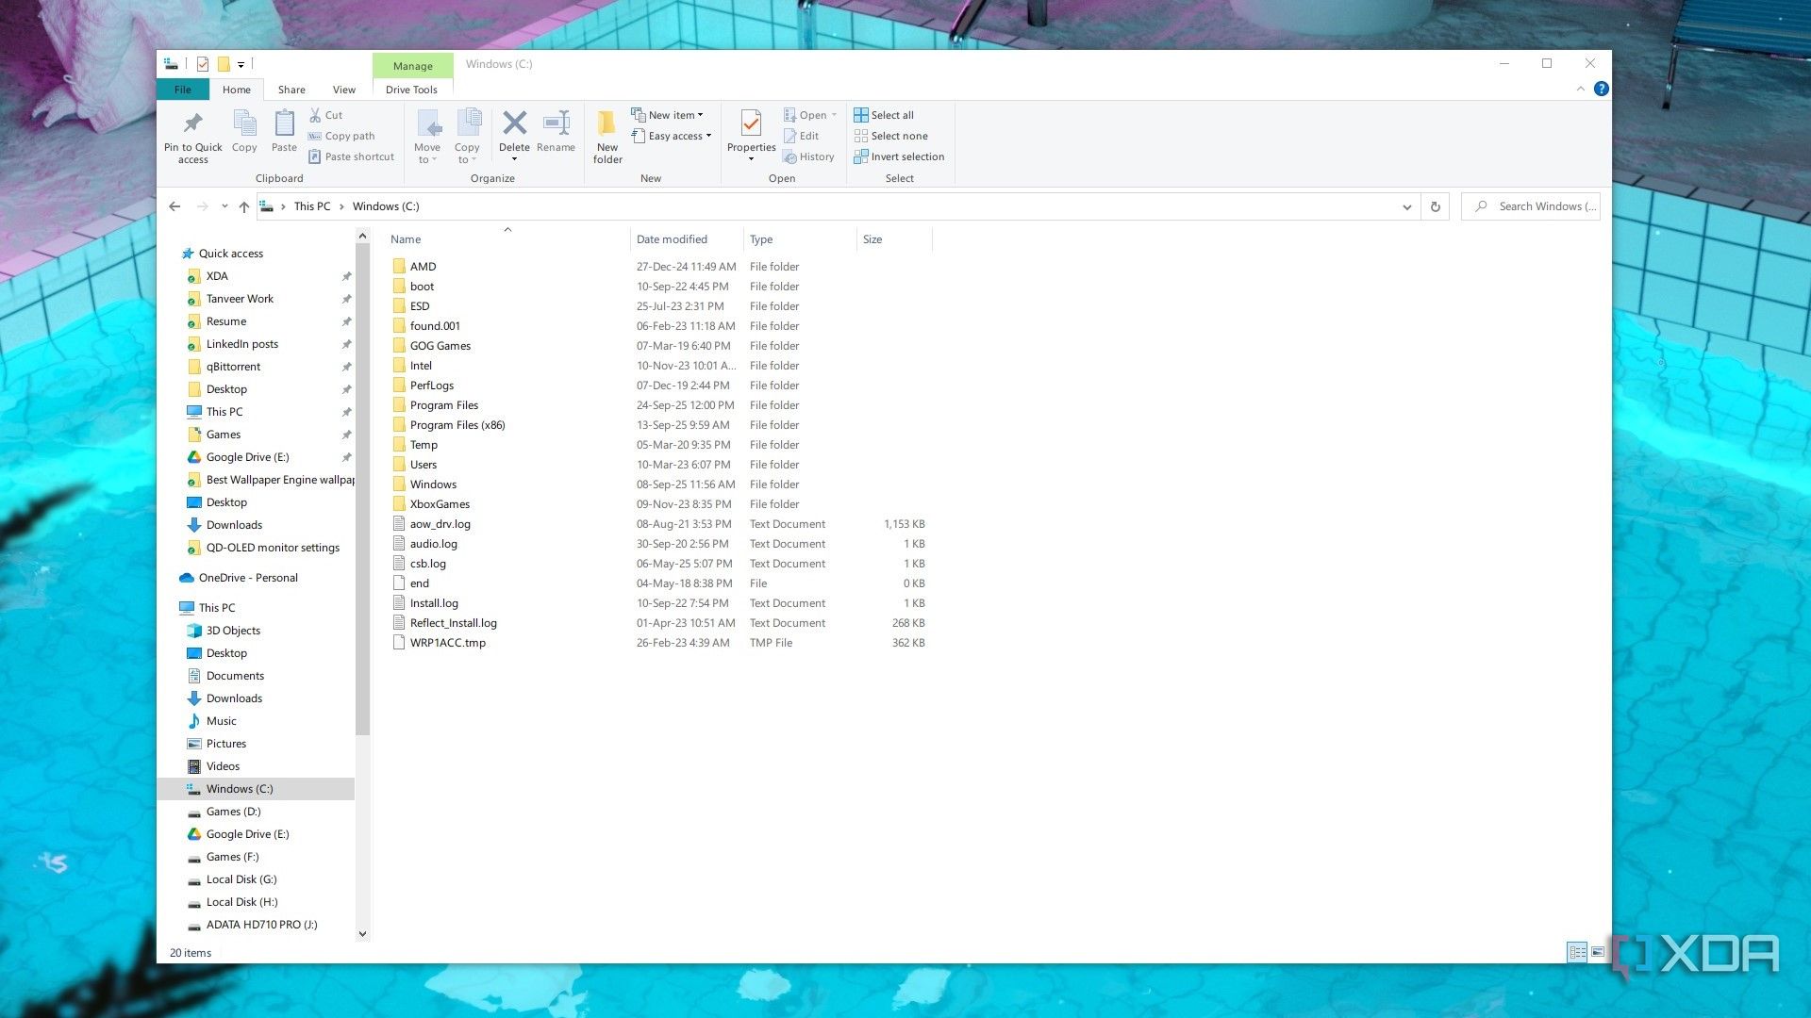Screen dimensions: 1811x1018
Task: Open ADATA HD710 PRO (J:) drive
Action: coord(261,925)
